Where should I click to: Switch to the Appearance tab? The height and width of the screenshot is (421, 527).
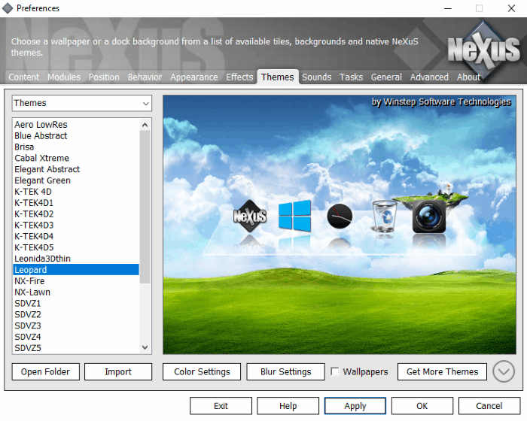(x=194, y=77)
